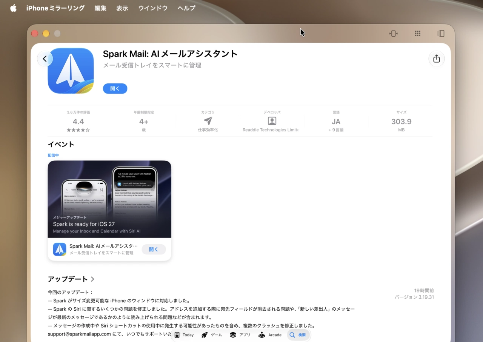Open the share sheet icon
This screenshot has height=342, width=483.
coord(437,59)
